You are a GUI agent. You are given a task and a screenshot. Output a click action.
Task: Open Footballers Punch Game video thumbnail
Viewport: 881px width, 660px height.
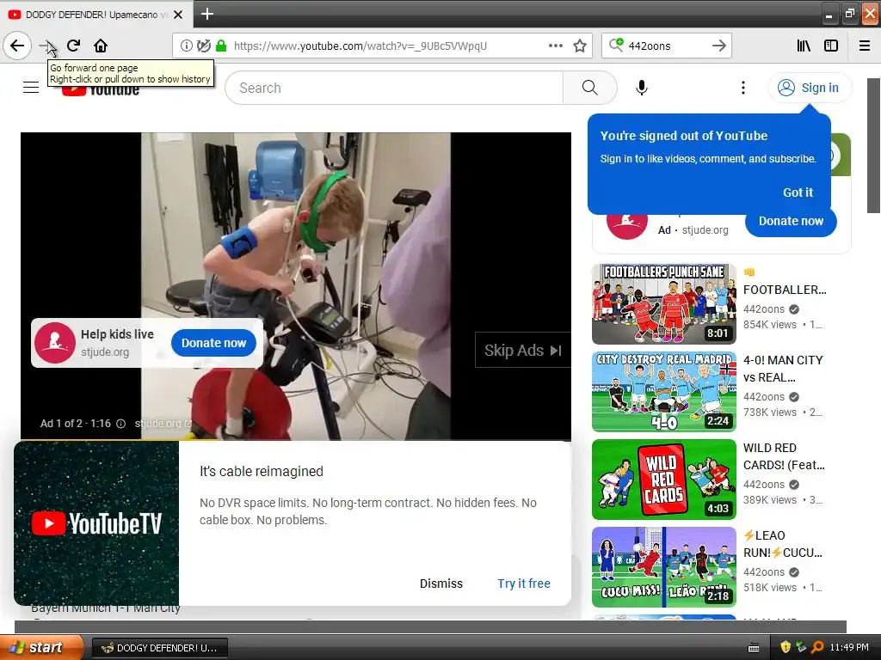[663, 303]
